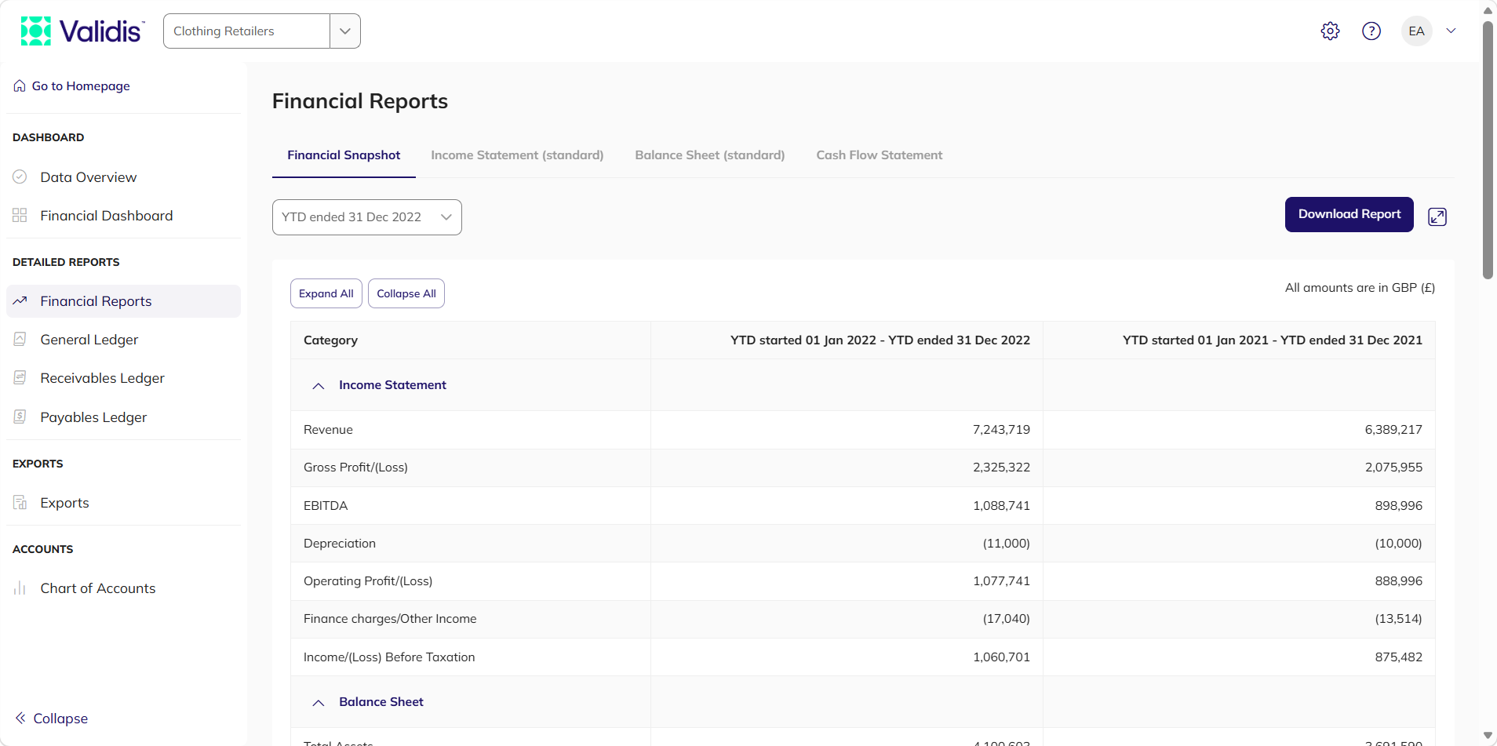Click the Revenue row label
The width and height of the screenshot is (1497, 746).
(x=328, y=430)
